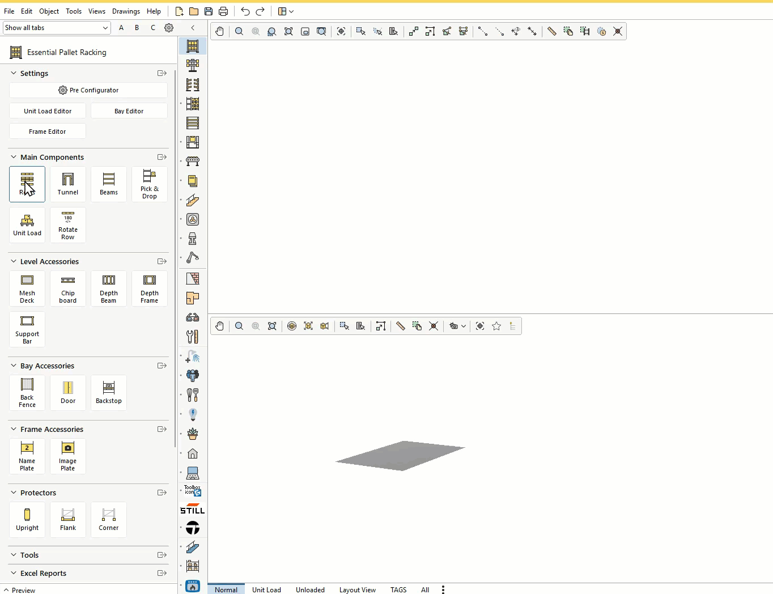Open the Drawings menu
Viewport: 773px width, 594px height.
coord(126,11)
